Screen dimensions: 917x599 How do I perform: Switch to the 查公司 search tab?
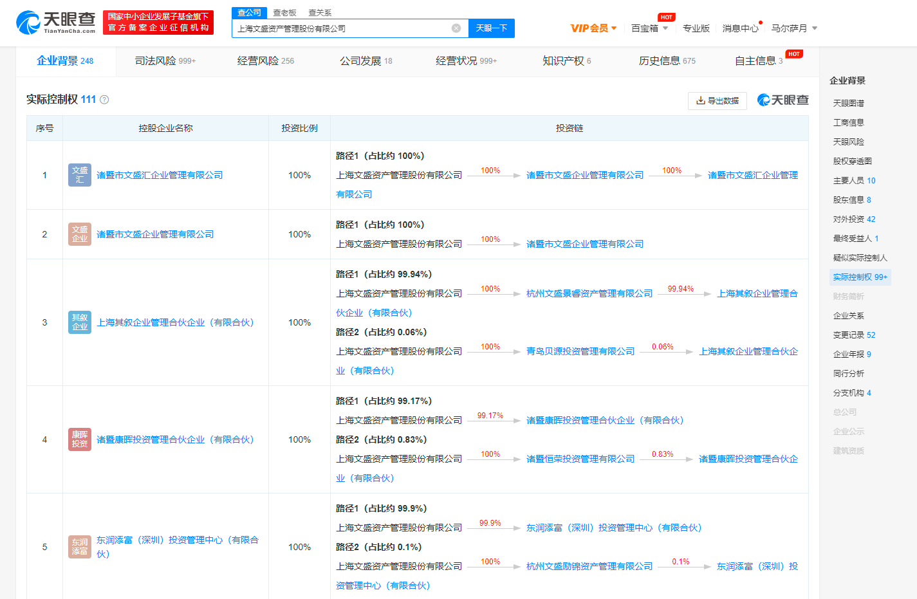point(249,13)
